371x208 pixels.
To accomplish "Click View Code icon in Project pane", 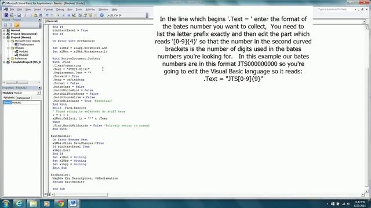I will [x=5, y=25].
